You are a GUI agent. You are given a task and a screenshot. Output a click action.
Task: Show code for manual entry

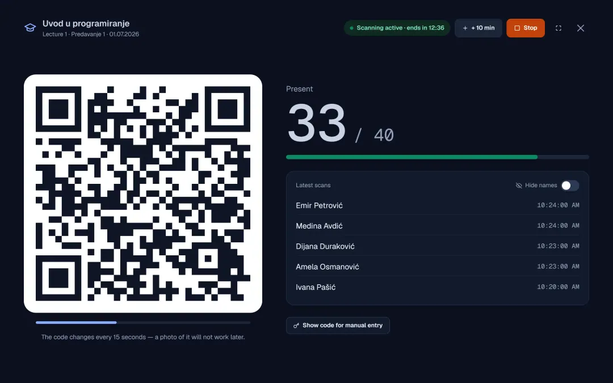point(338,326)
